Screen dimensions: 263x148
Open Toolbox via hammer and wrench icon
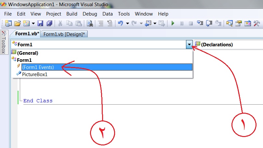[256, 23]
